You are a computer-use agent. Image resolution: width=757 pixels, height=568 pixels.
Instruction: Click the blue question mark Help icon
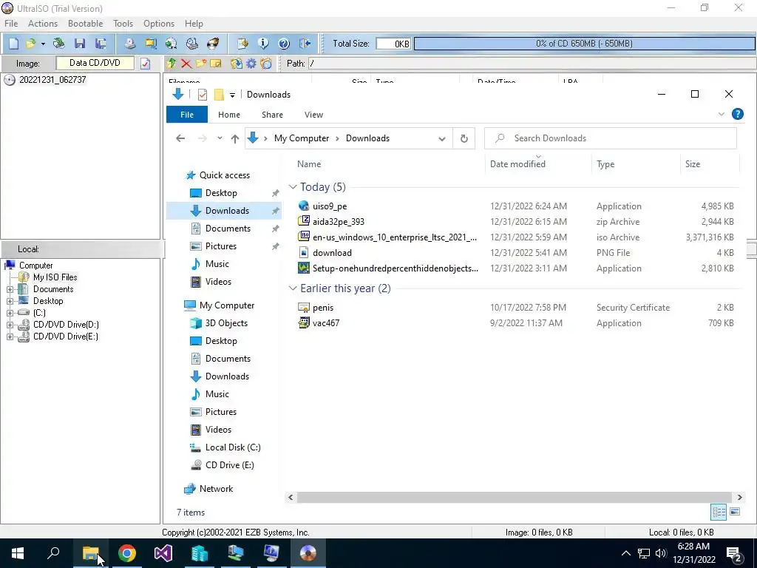pos(284,44)
